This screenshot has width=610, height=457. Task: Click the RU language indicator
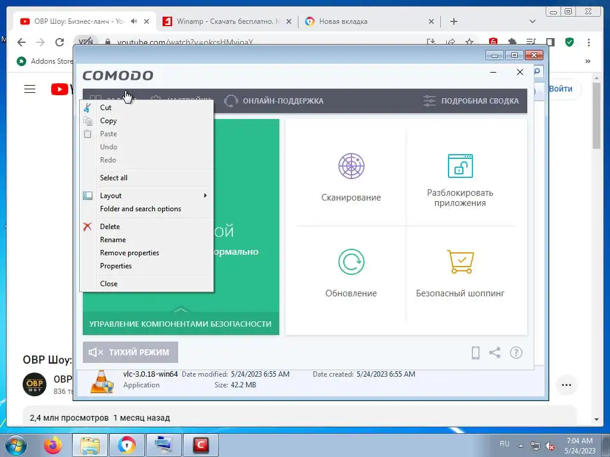505,444
